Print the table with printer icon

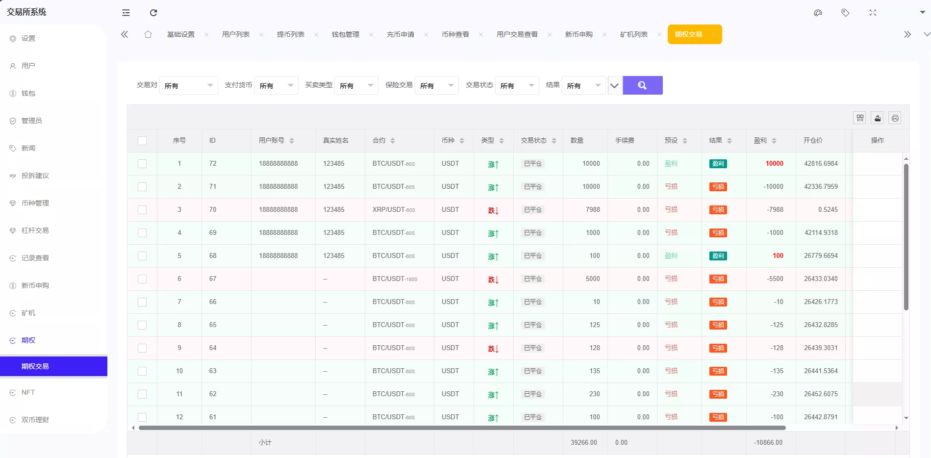pyautogui.click(x=895, y=118)
